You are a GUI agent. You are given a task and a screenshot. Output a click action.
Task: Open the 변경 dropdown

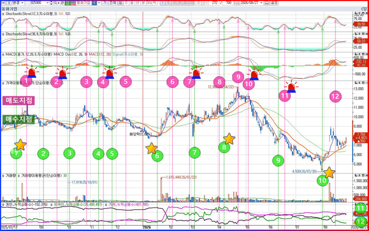tap(18, 3)
